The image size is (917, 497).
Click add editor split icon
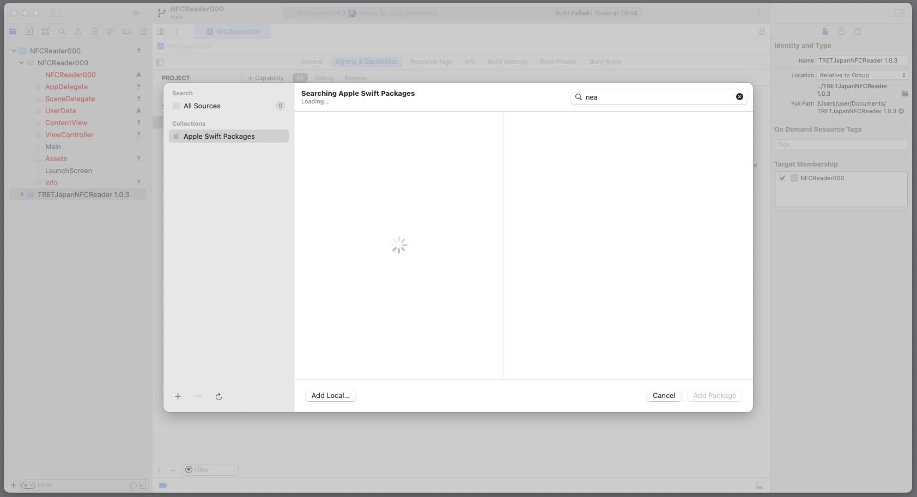tap(761, 32)
